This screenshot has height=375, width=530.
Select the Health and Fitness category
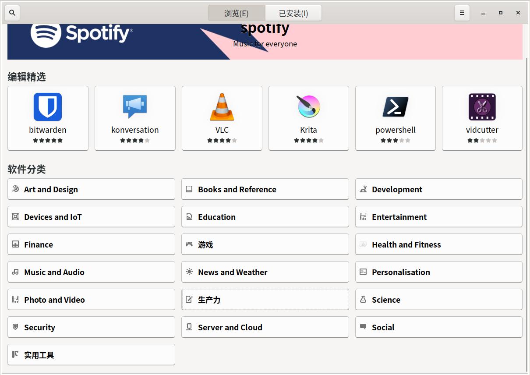pos(439,244)
